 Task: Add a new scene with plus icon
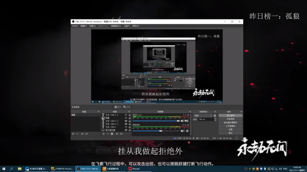73,134
